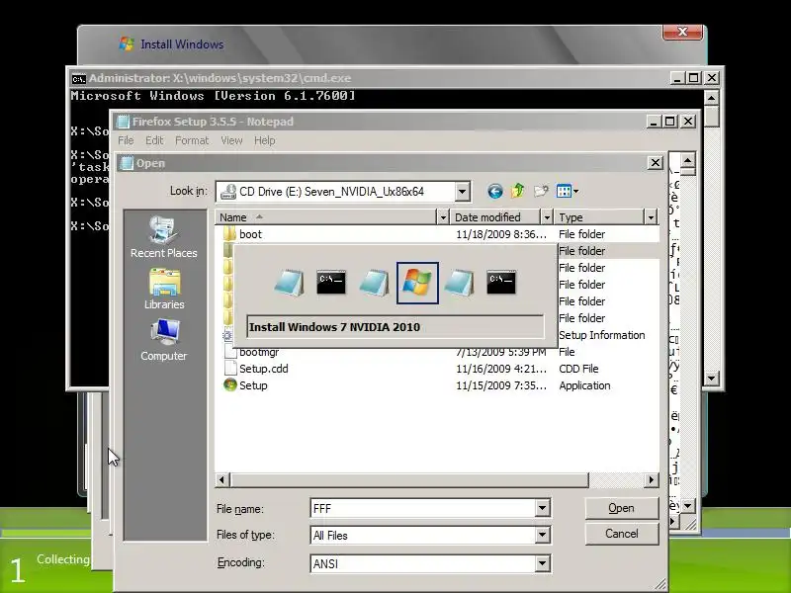
Task: Click Setup Information type cell
Action: coord(602,335)
